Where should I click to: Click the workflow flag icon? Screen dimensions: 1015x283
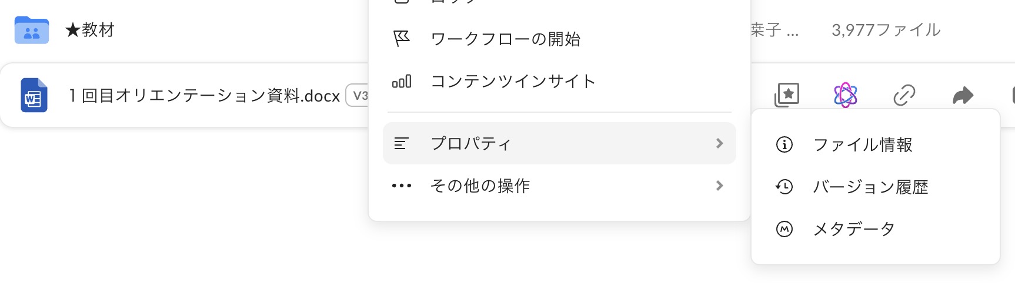coord(402,39)
